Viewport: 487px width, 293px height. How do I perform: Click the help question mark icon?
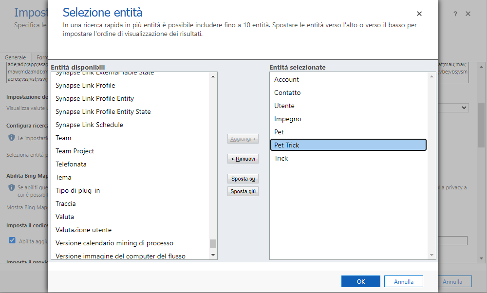(455, 14)
